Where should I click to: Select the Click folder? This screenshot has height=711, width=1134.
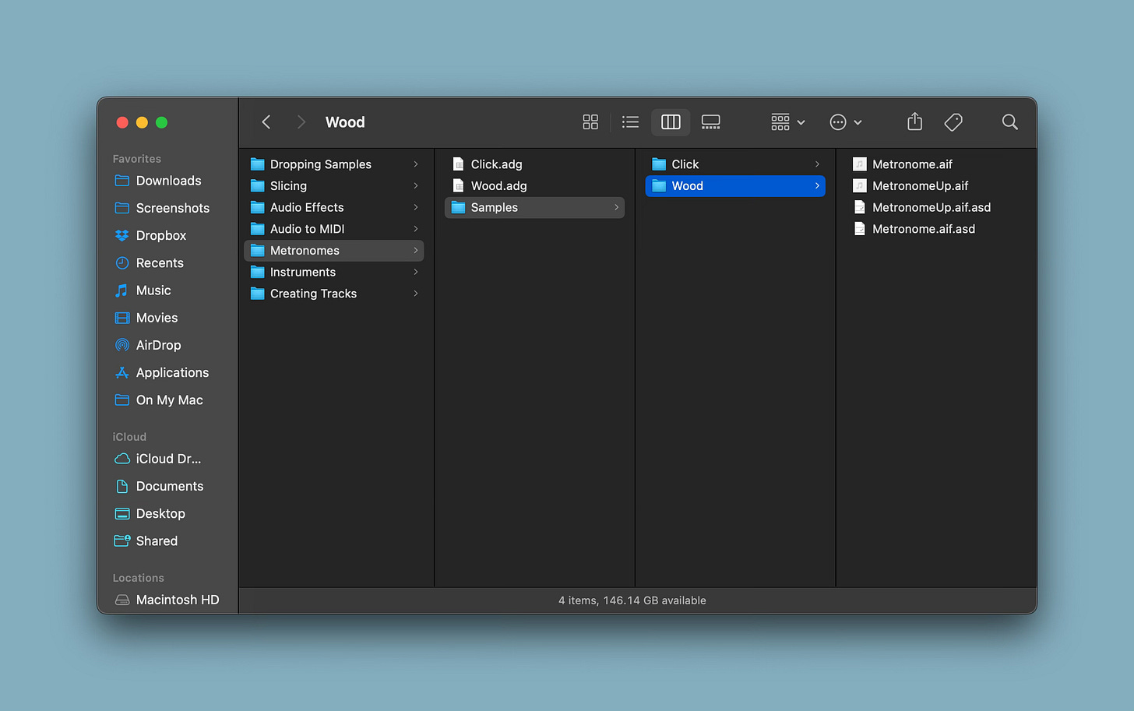coord(735,164)
